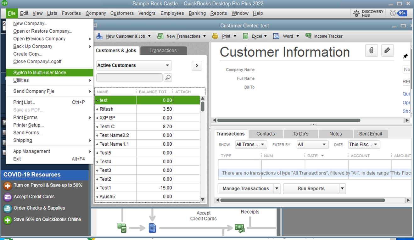This screenshot has height=240, width=414.
Task: Select customer Ayush5 row
Action: (147, 197)
